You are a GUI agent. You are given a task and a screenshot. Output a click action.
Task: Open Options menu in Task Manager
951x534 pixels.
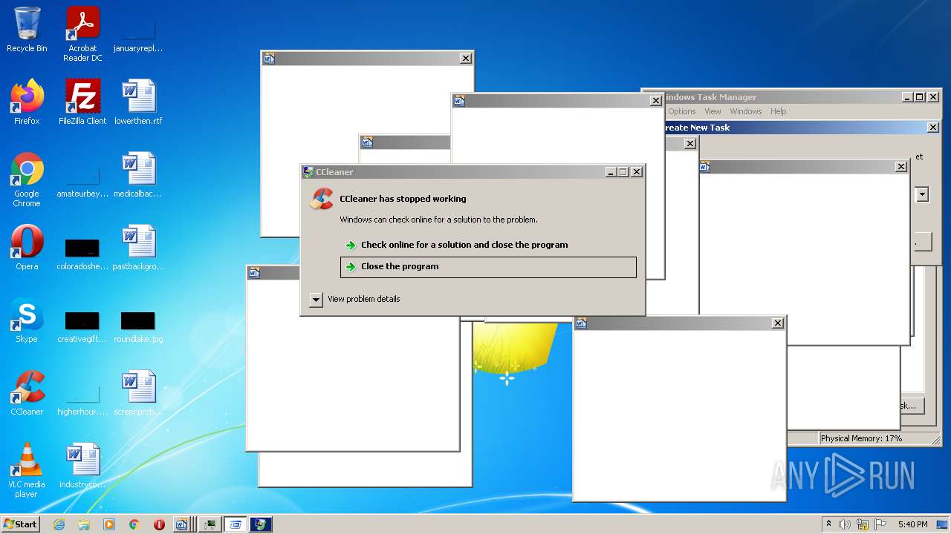point(681,111)
